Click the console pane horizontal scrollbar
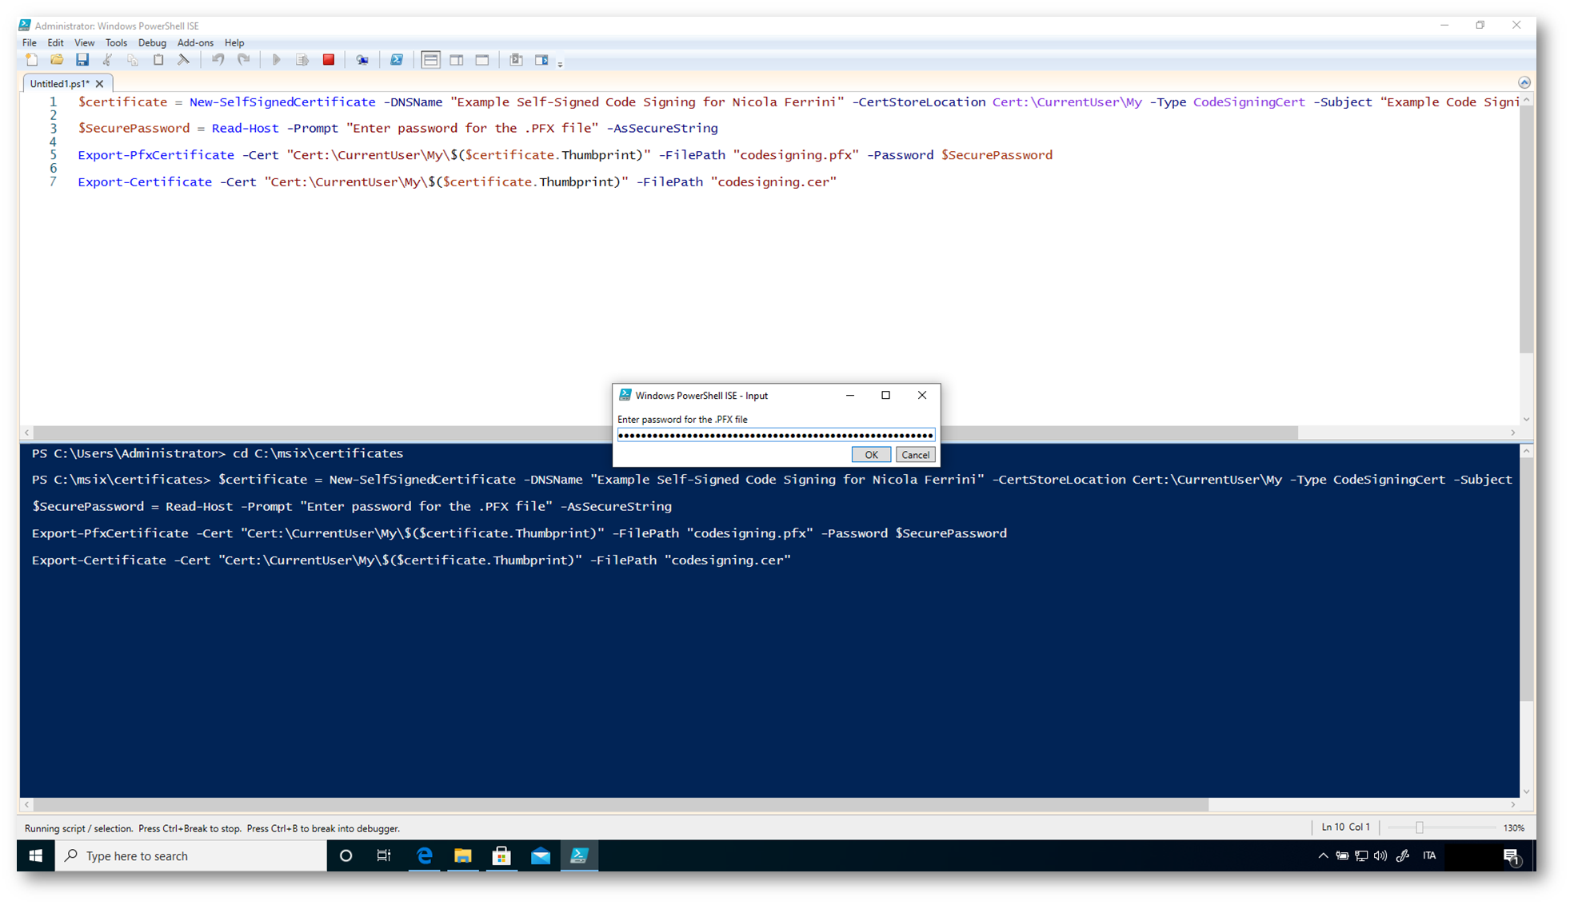 [x=621, y=804]
